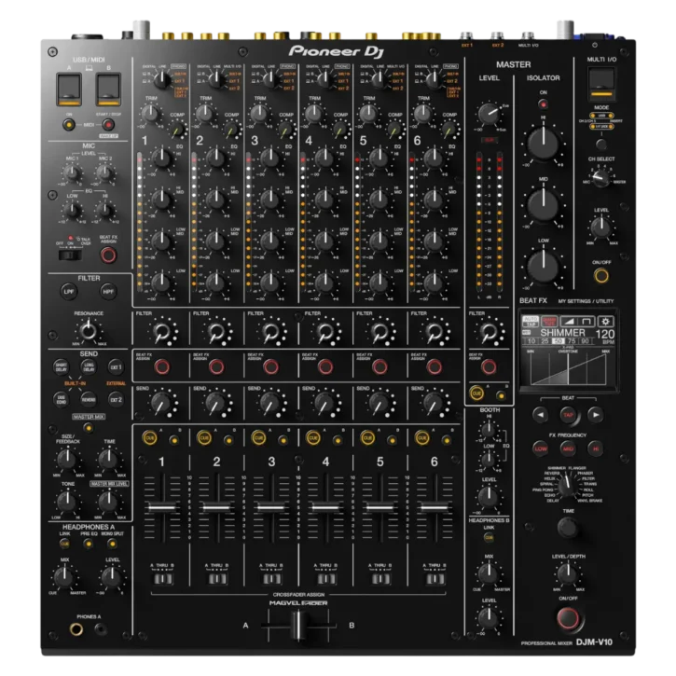Click channel 4 input selector knob
676x676 pixels.
(x=324, y=79)
